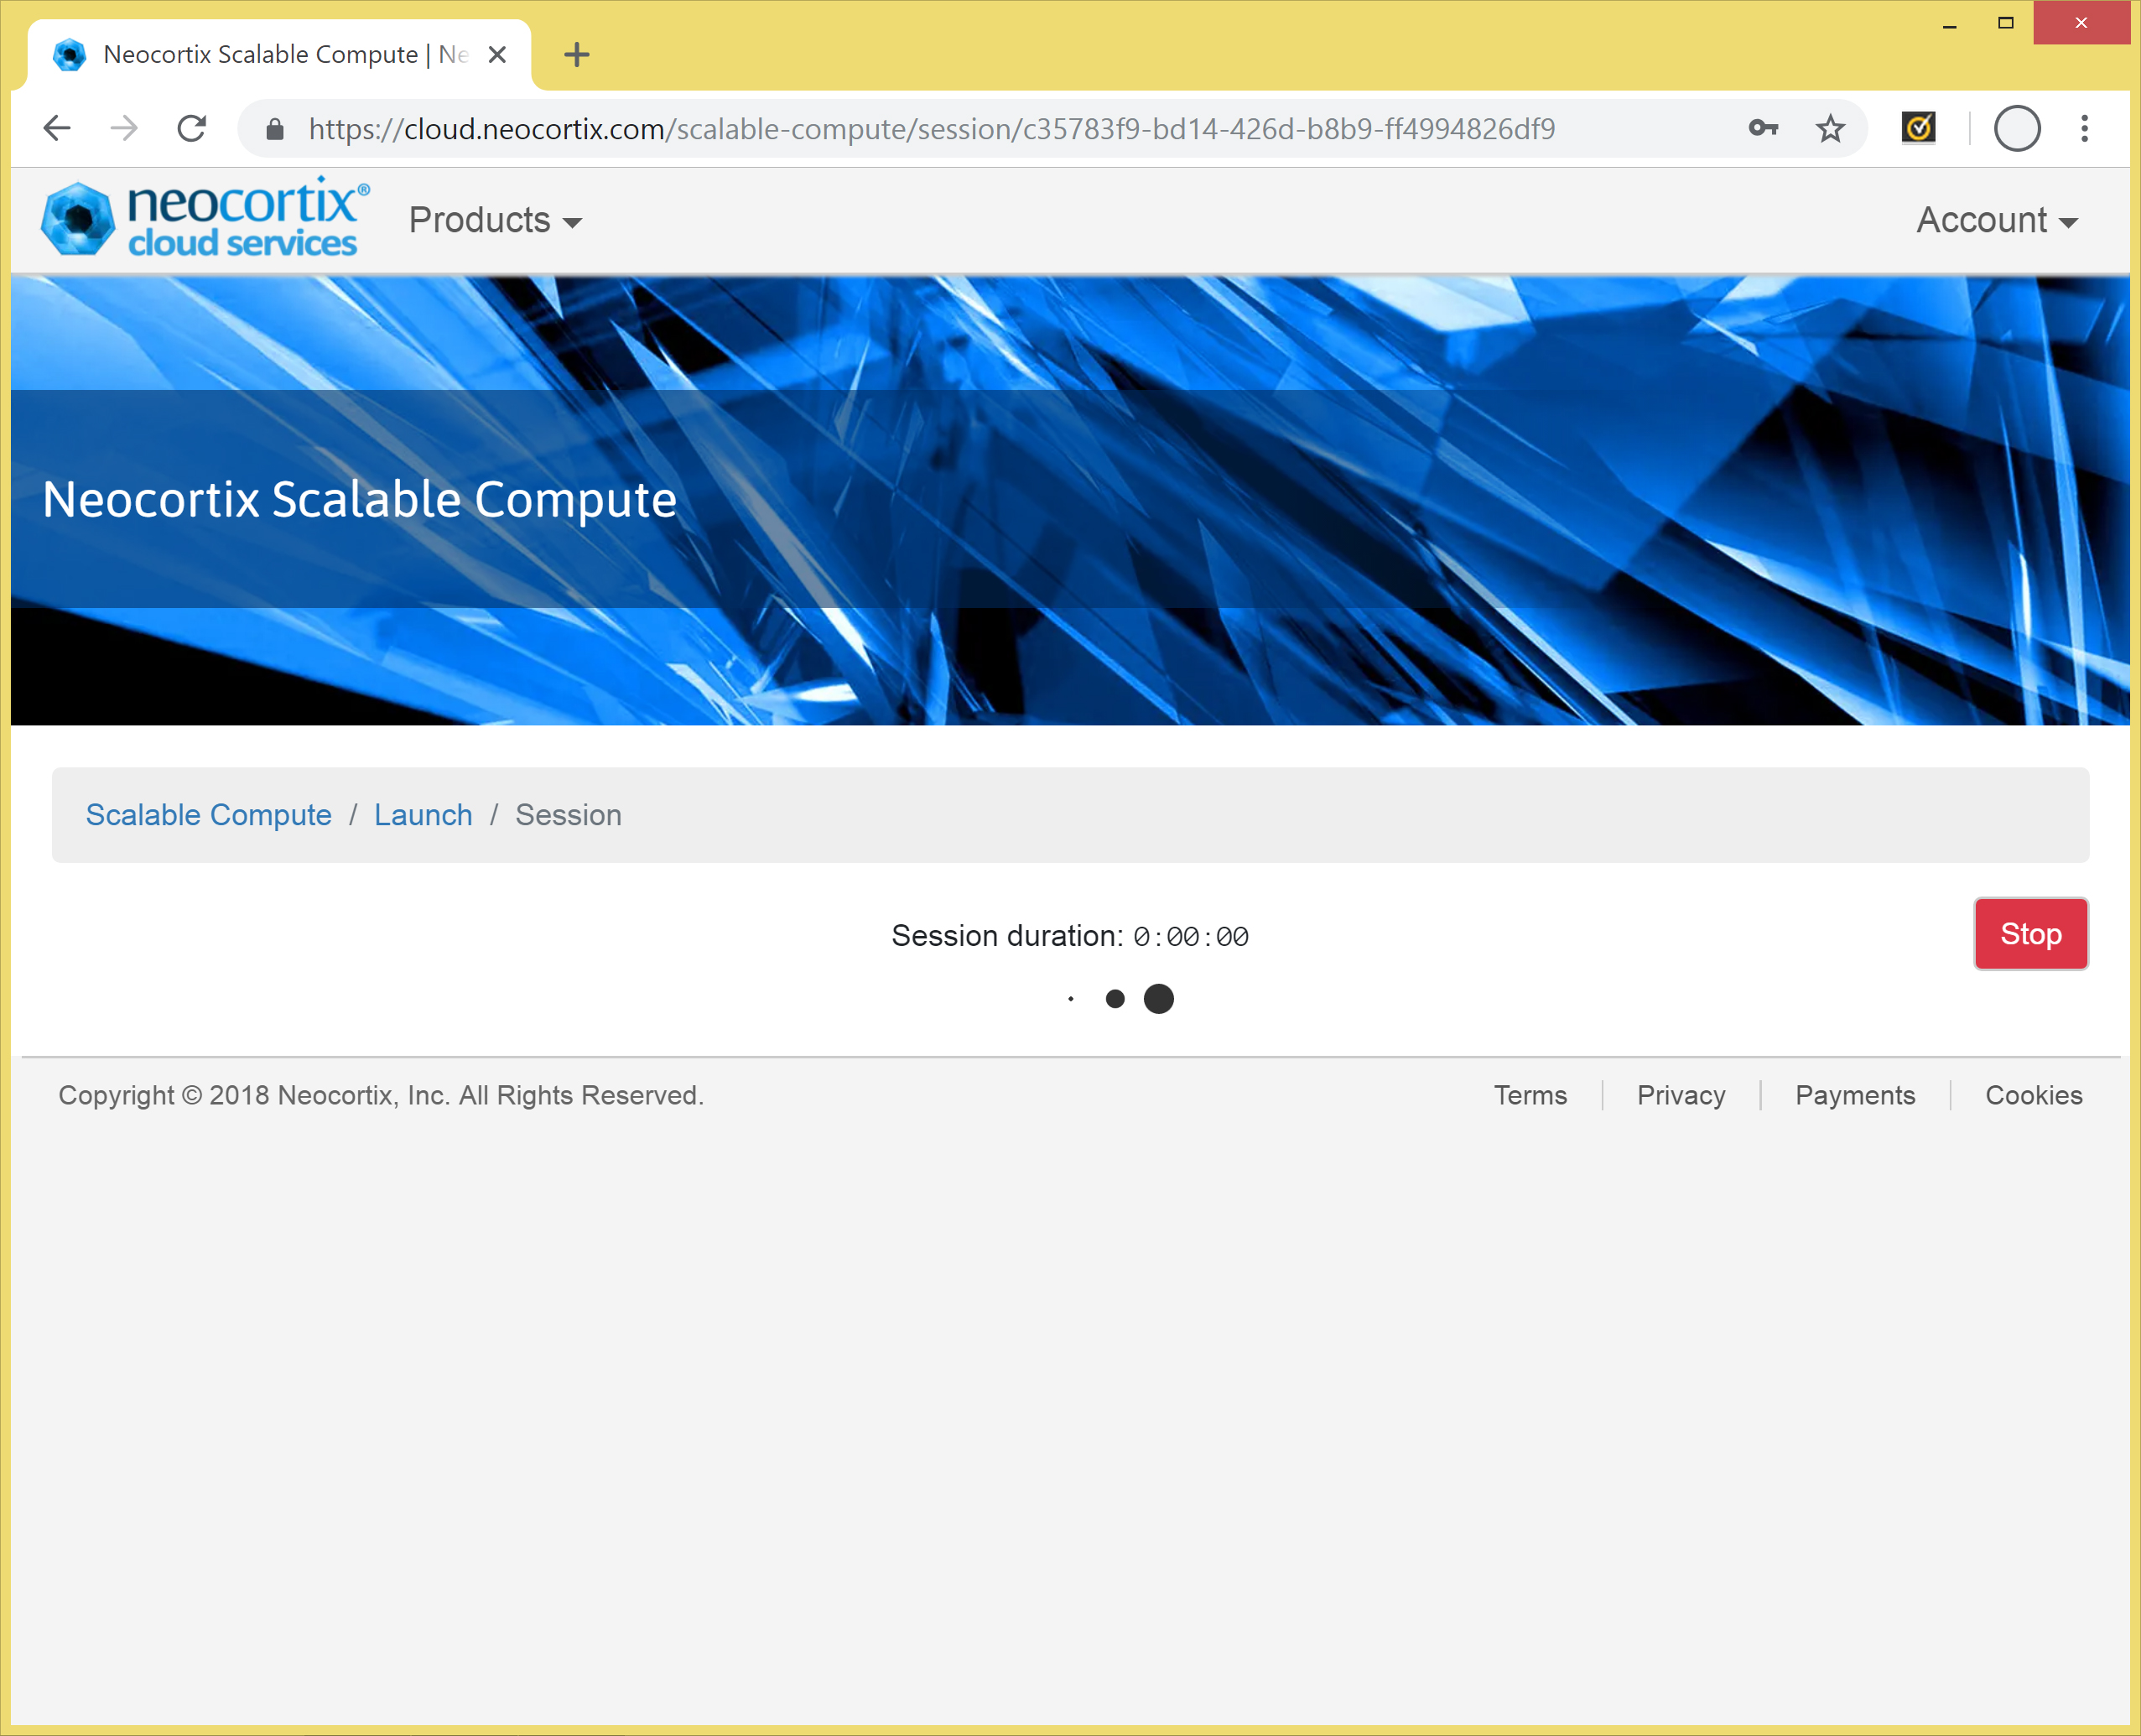Click the browser forward arrow
Viewport: 2141px width, 1736px height.
[x=124, y=128]
